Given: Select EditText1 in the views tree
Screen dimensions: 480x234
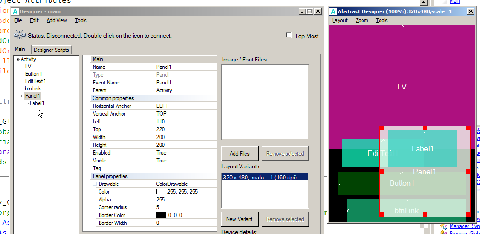Looking at the screenshot, I should [35, 81].
